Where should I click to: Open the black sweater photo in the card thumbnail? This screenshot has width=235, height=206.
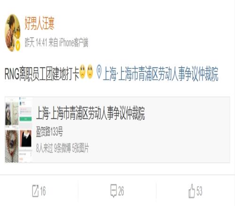[x=26, y=139]
